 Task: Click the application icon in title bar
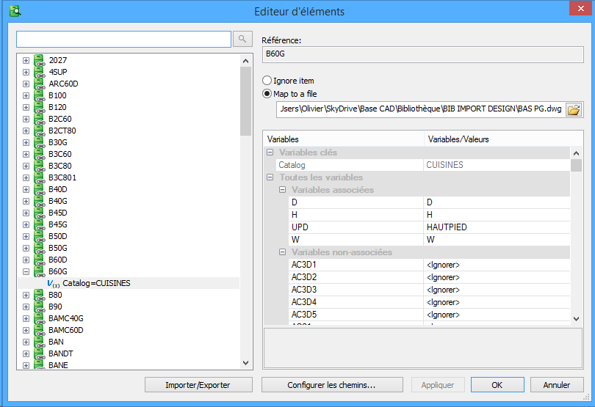point(14,11)
